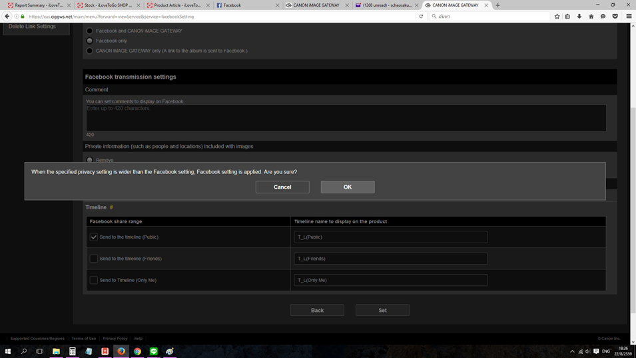
Task: Open Supported Countries/Regions footer link
Action: point(37,339)
